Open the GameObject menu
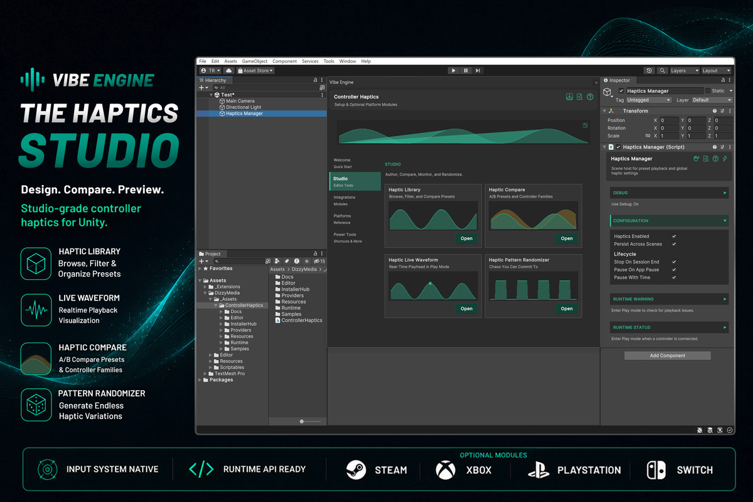 point(255,61)
